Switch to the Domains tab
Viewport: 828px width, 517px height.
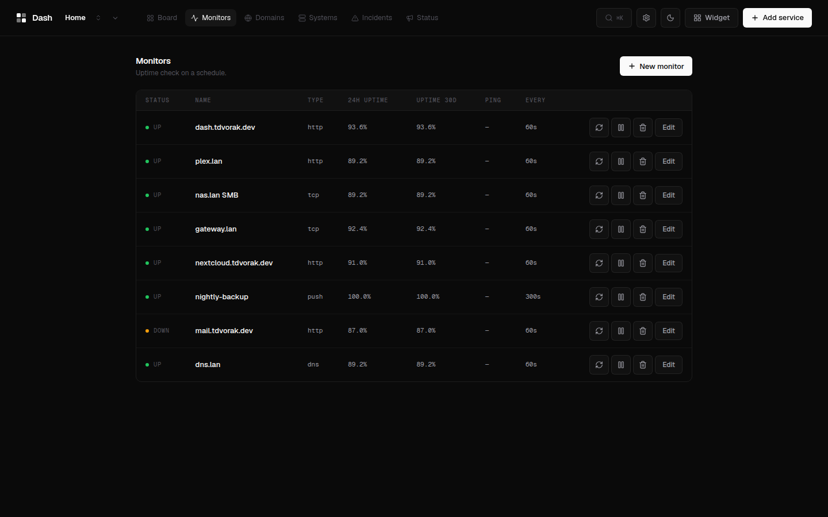tap(264, 18)
